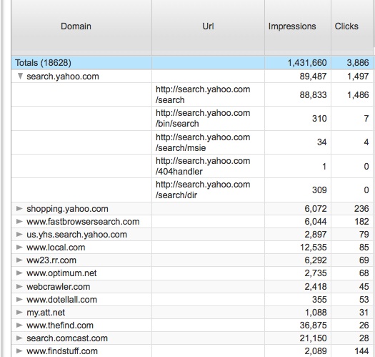
Task: Sort by the Domain column header
Action: tap(81, 27)
